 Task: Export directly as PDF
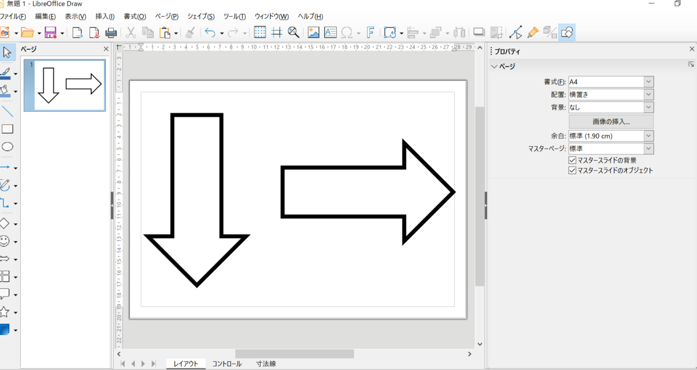94,32
